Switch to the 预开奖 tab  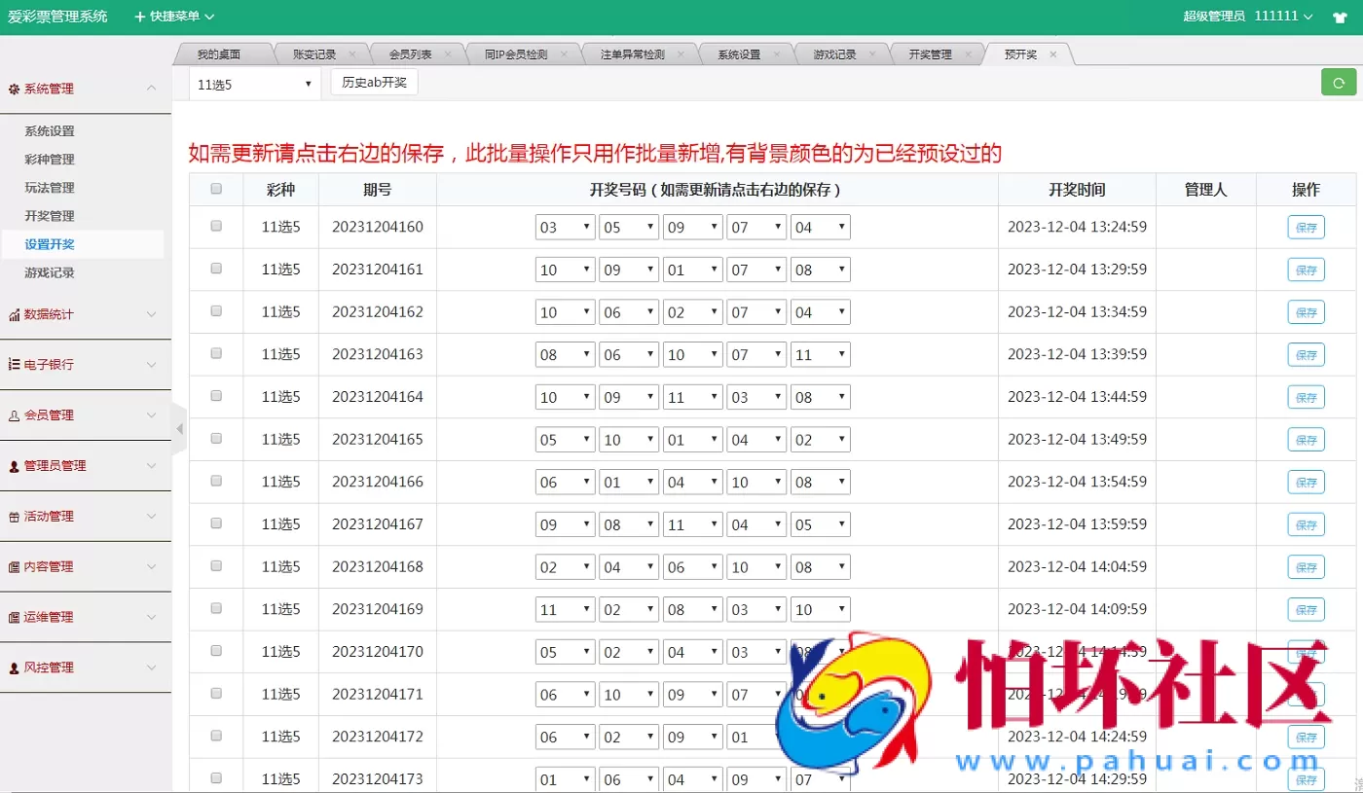pyautogui.click(x=1022, y=54)
